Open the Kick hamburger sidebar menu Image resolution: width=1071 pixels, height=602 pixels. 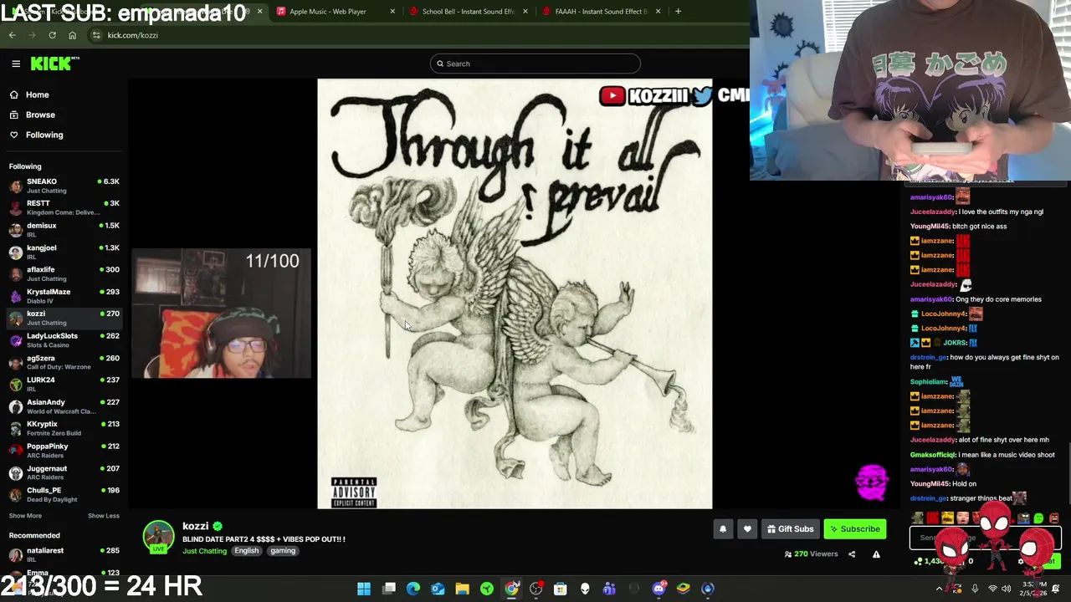tap(16, 64)
